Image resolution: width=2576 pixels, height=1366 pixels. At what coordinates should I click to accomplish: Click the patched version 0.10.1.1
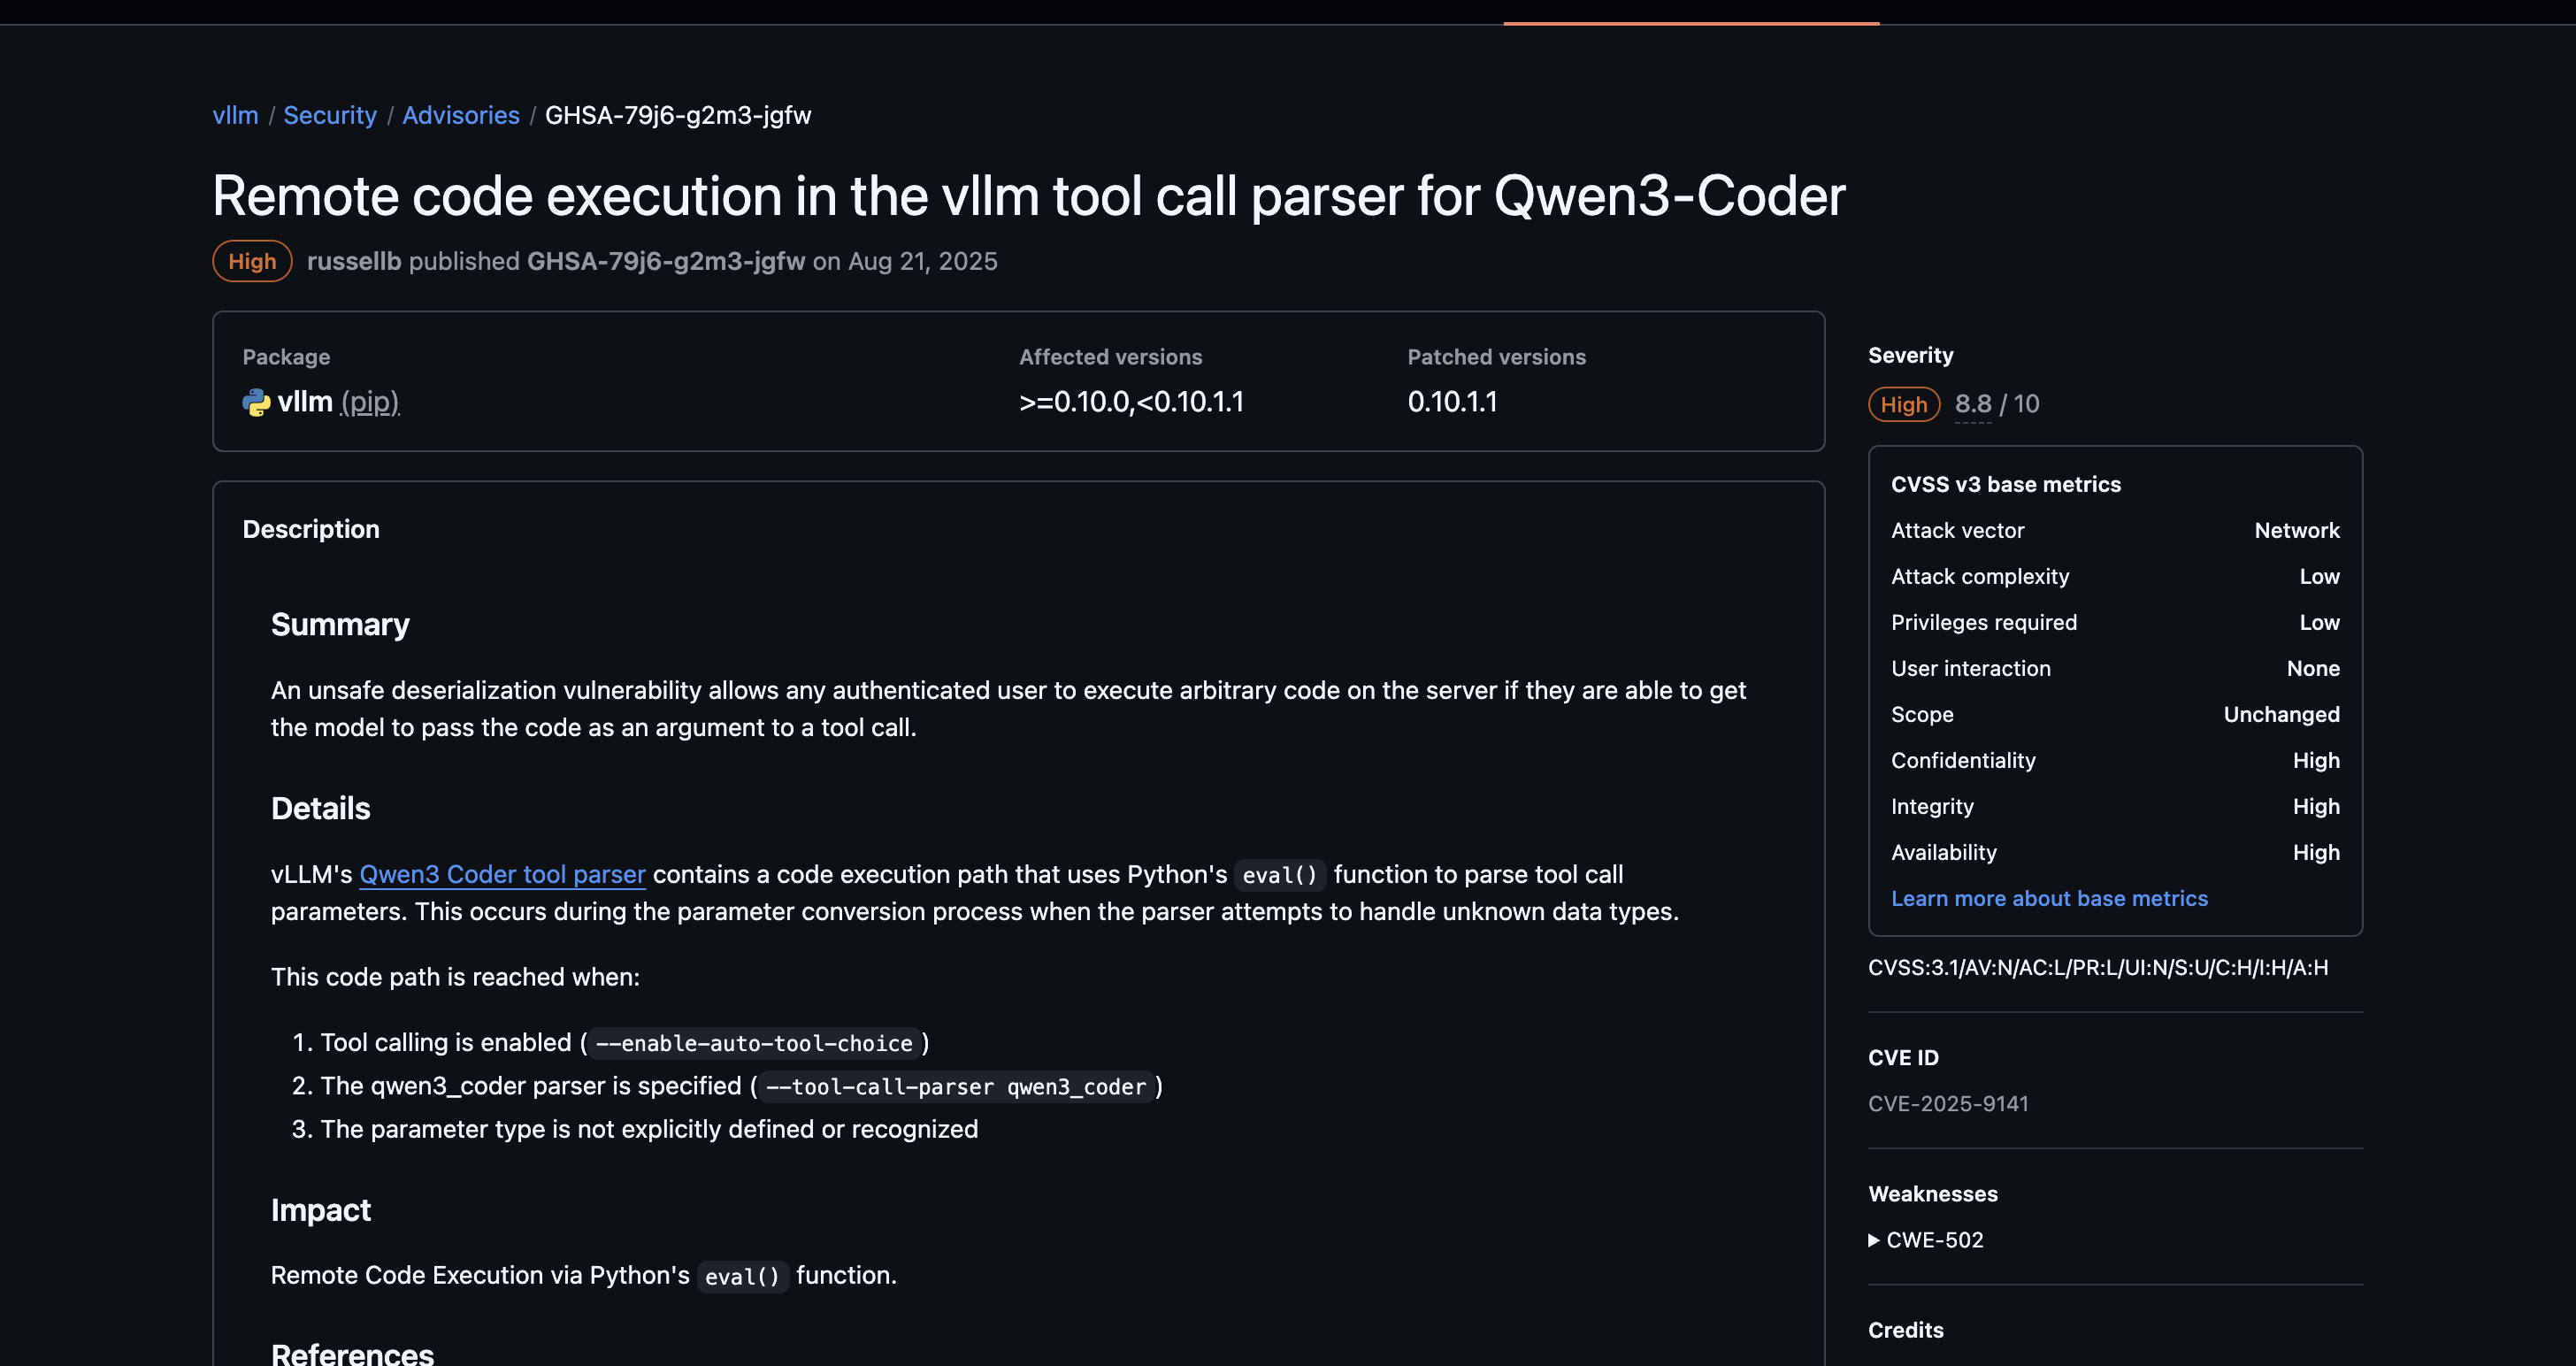pyautogui.click(x=1452, y=402)
